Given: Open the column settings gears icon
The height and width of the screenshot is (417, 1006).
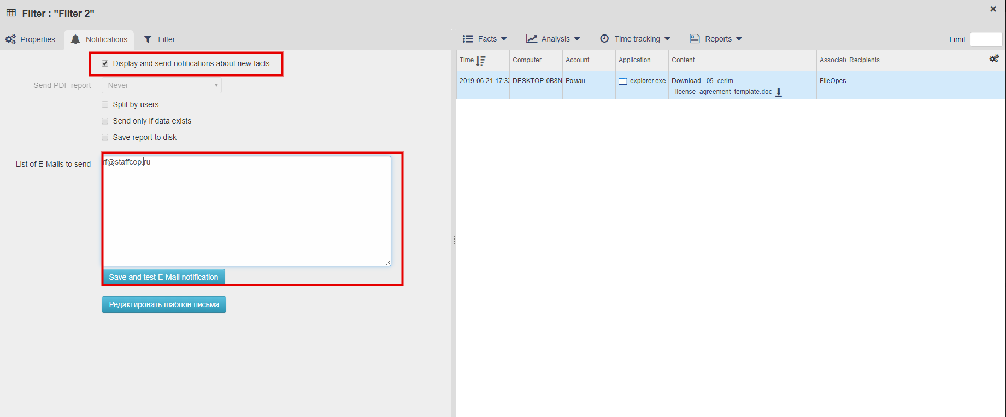Looking at the screenshot, I should [x=994, y=58].
